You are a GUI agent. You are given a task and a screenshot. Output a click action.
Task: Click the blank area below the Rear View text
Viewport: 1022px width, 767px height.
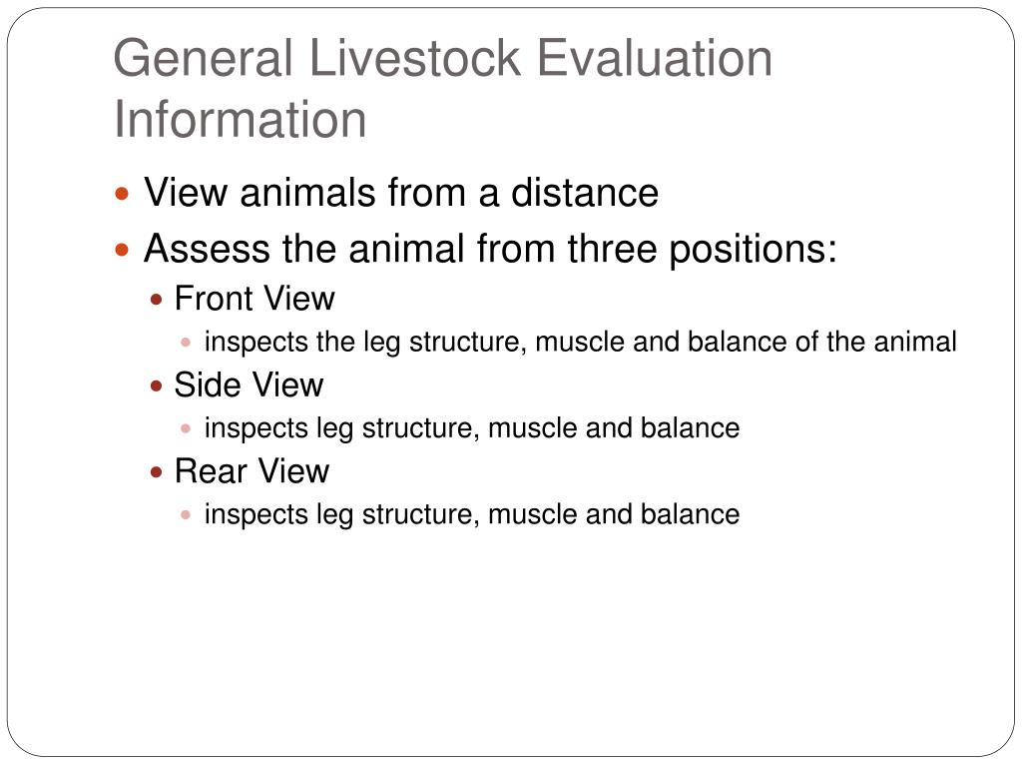511,639
